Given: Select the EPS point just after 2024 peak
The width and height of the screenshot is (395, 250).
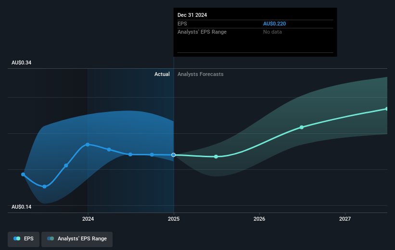Looking at the screenshot, I should (109, 150).
